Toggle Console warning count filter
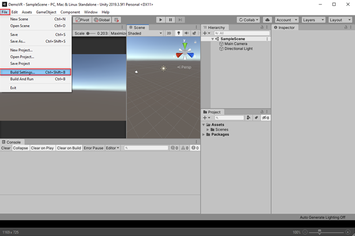Viewport: 355px width, 236px height. coord(185,148)
